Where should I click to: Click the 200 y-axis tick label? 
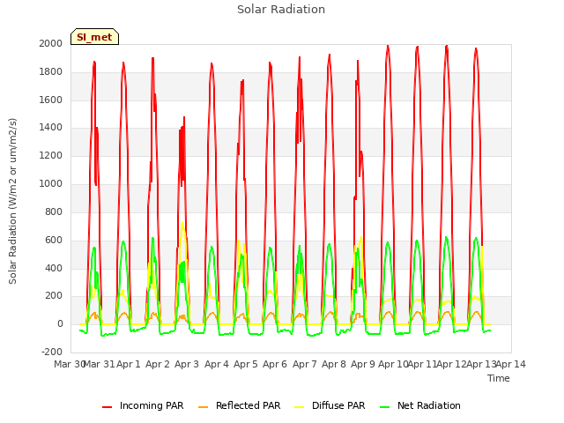[x=54, y=296]
